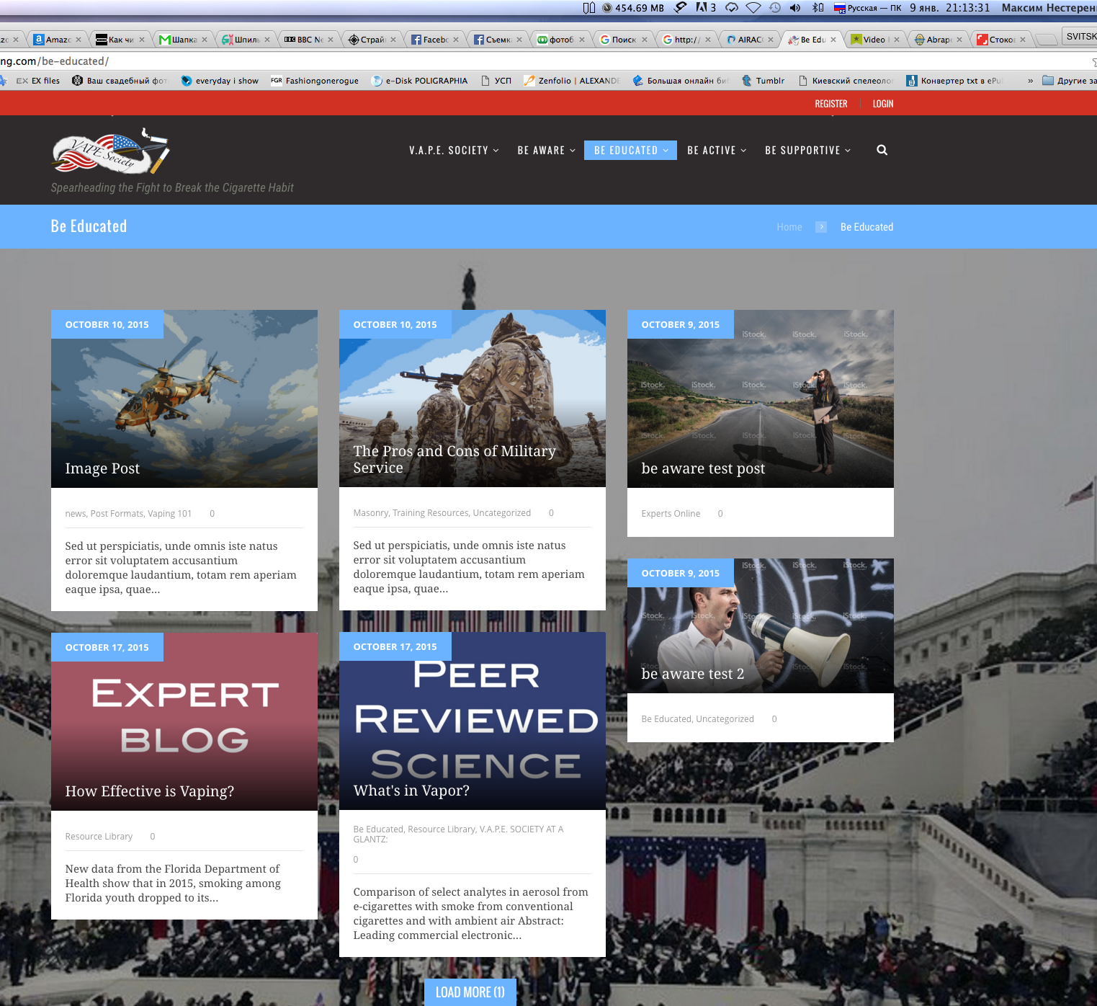Click Bluetooth icon in menu bar
This screenshot has height=1006, width=1097.
818,8
